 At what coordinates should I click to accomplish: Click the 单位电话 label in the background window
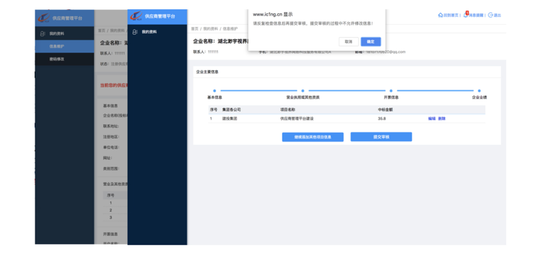tap(111, 147)
